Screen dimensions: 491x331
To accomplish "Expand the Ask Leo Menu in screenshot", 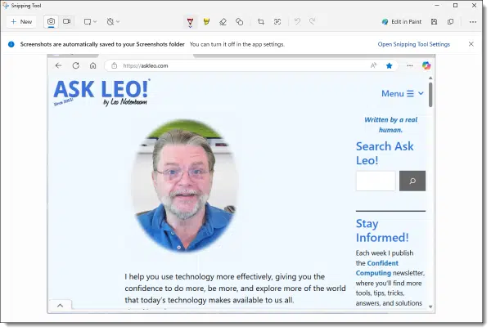I will [x=403, y=93].
